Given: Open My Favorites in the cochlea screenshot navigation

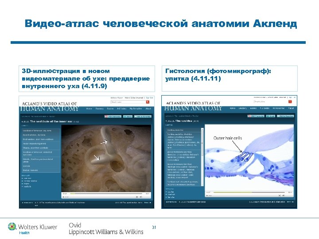Looking at the screenshot, I should click(279, 108).
